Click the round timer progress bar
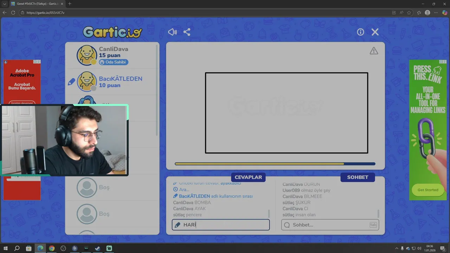The width and height of the screenshot is (450, 253). (x=275, y=164)
